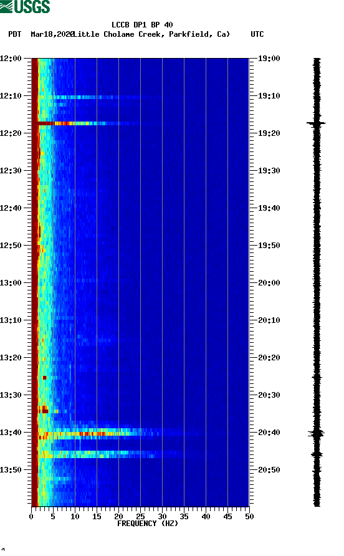Screen dimensions: 344x556
Task: Select the title text 'LCCB DP1 BP 40'
Action: coord(142,25)
